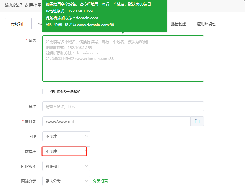Open the 批量创建 tab
Viewport: 245px width, 191px height.
[178, 24]
